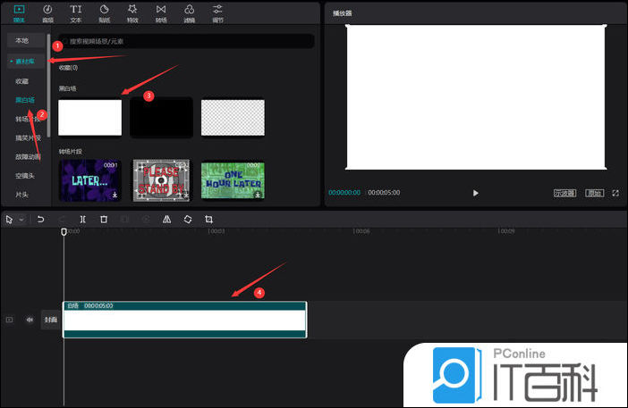Open the Text (TI) tab
Screen dimensions: 628x408
pos(76,13)
